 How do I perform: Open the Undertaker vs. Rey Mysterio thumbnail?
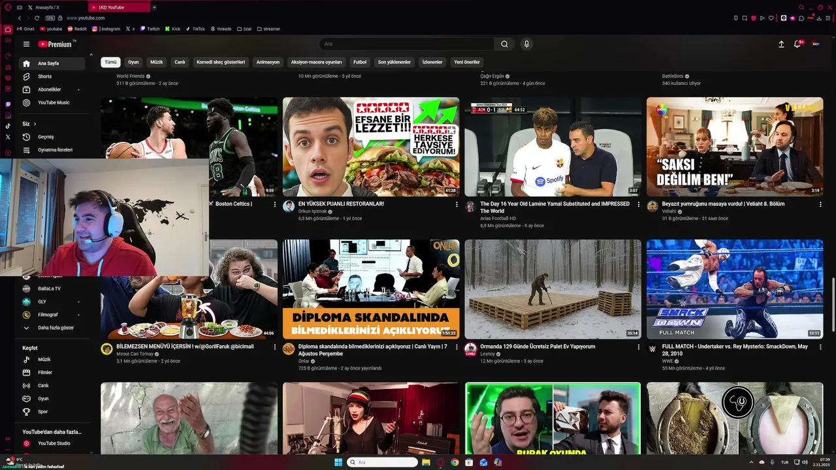click(x=735, y=289)
